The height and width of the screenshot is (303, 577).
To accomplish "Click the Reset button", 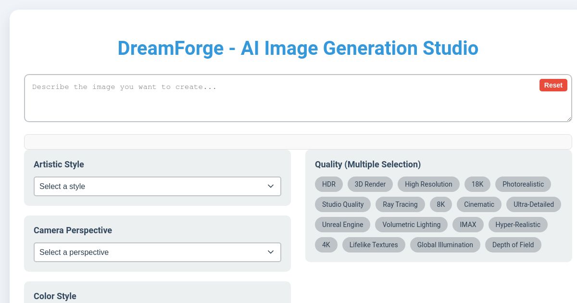I will (x=553, y=85).
